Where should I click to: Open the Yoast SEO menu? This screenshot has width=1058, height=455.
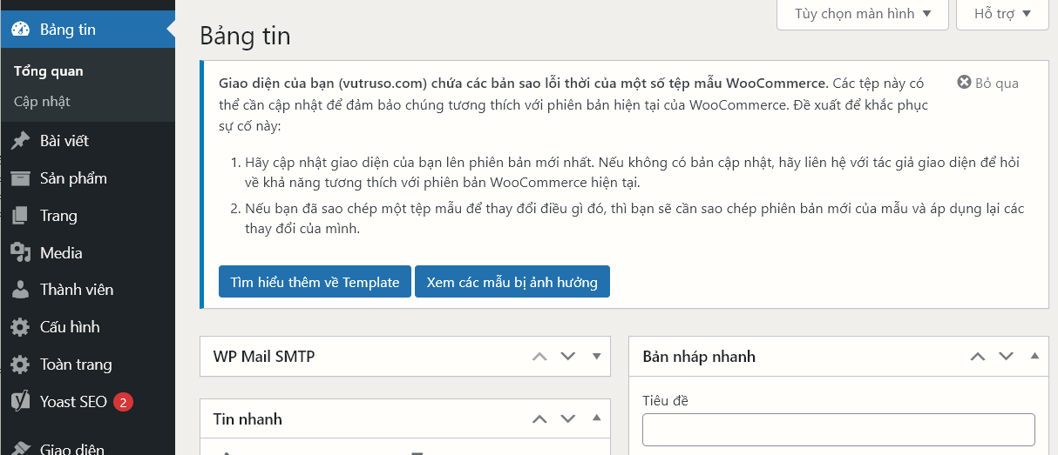(x=87, y=402)
